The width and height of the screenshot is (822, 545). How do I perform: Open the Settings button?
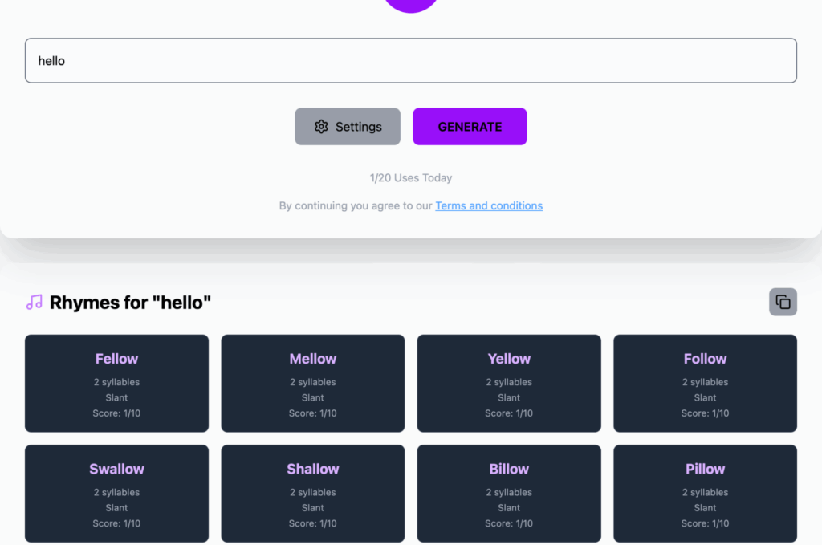point(348,127)
